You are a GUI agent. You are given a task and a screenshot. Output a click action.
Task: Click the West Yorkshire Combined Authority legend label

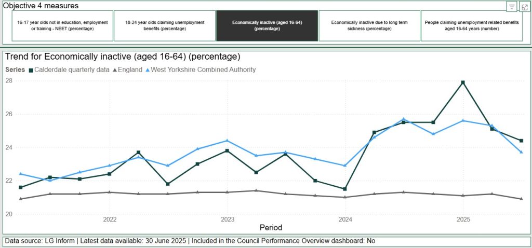point(203,70)
